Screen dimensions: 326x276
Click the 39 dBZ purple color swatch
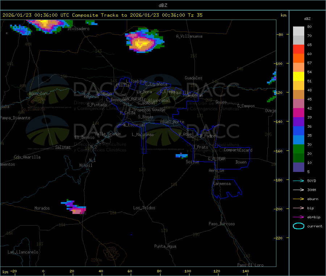click(298, 122)
